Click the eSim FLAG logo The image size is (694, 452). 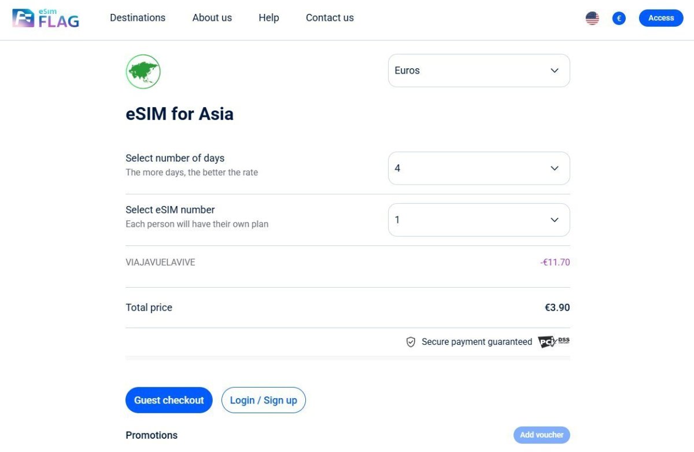tap(46, 19)
